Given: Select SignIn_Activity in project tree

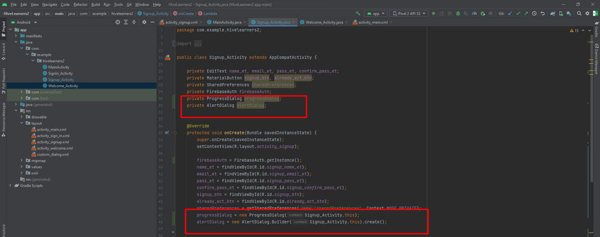Looking at the screenshot, I should pyautogui.click(x=60, y=73).
